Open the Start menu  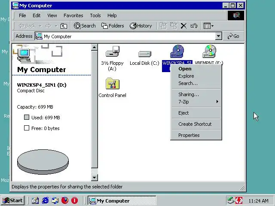coord(12,200)
